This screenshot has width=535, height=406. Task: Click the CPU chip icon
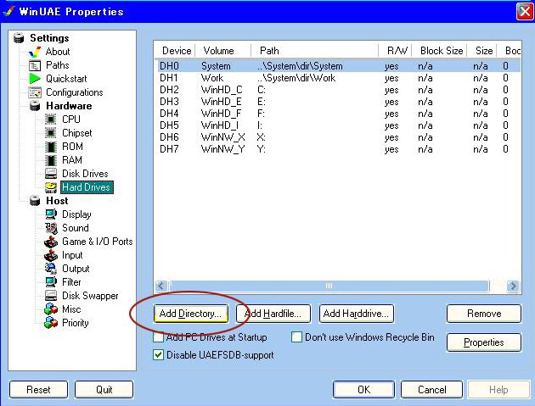tap(51, 120)
